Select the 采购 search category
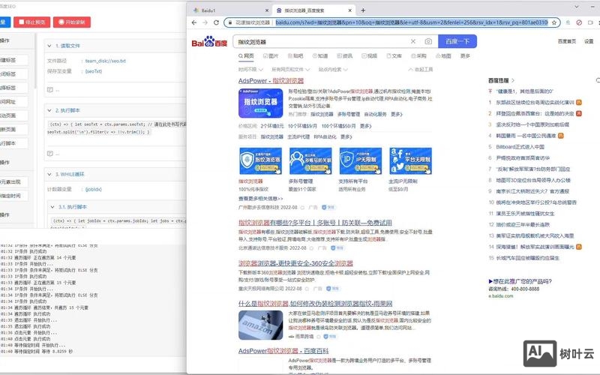The width and height of the screenshot is (600, 375). (418, 55)
